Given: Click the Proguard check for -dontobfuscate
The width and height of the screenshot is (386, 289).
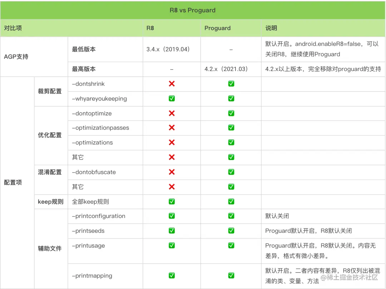Looking at the screenshot, I should point(231,172).
